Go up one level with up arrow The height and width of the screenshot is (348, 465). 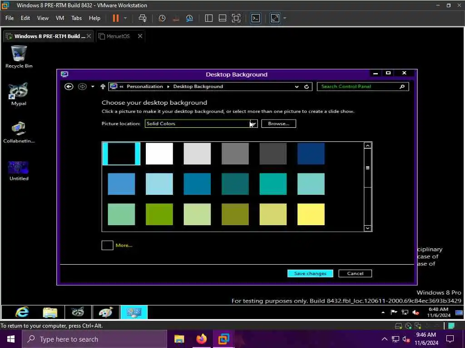click(103, 87)
